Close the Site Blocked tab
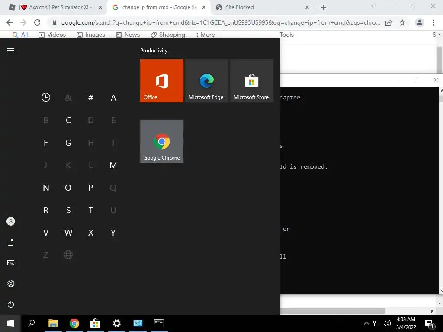The image size is (443, 332). point(307,8)
